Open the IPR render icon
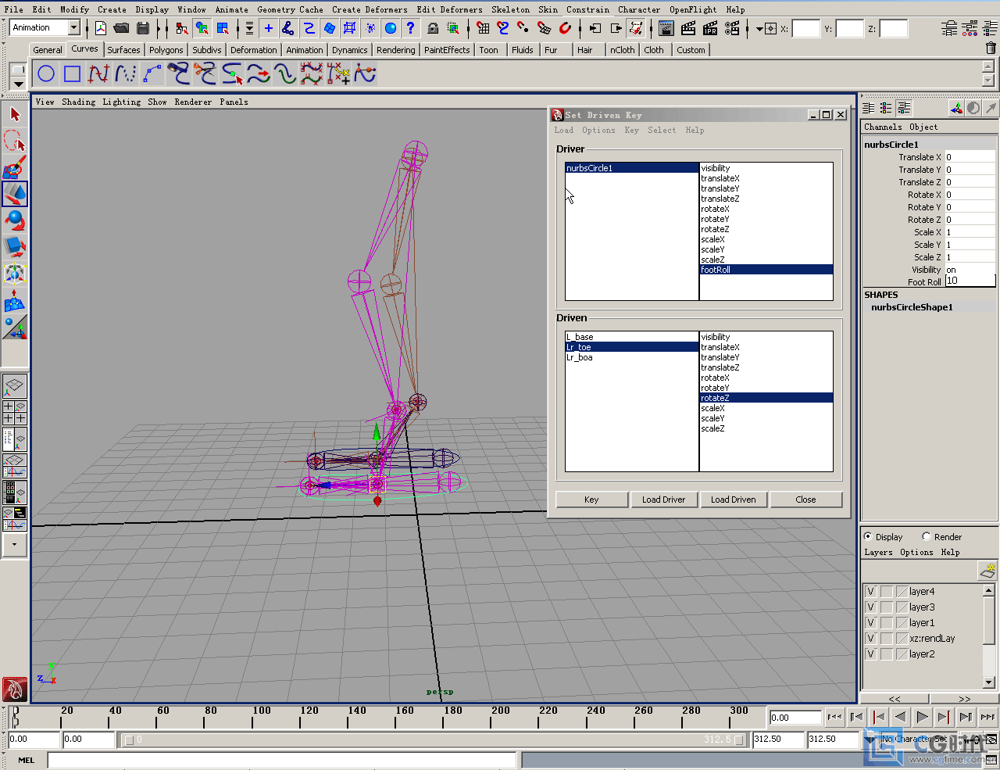 [710, 28]
